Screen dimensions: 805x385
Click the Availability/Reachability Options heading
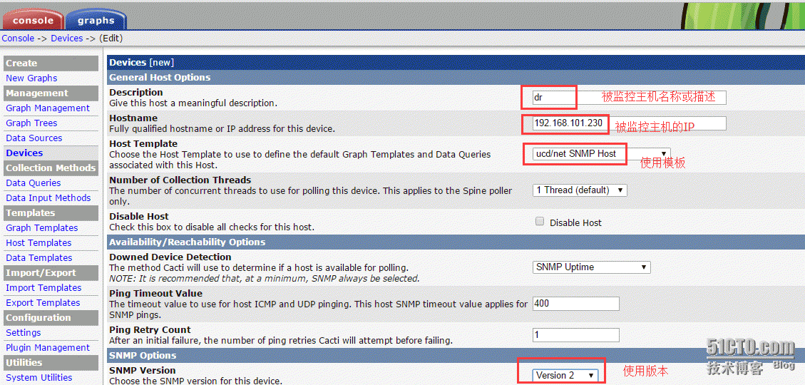coord(188,242)
